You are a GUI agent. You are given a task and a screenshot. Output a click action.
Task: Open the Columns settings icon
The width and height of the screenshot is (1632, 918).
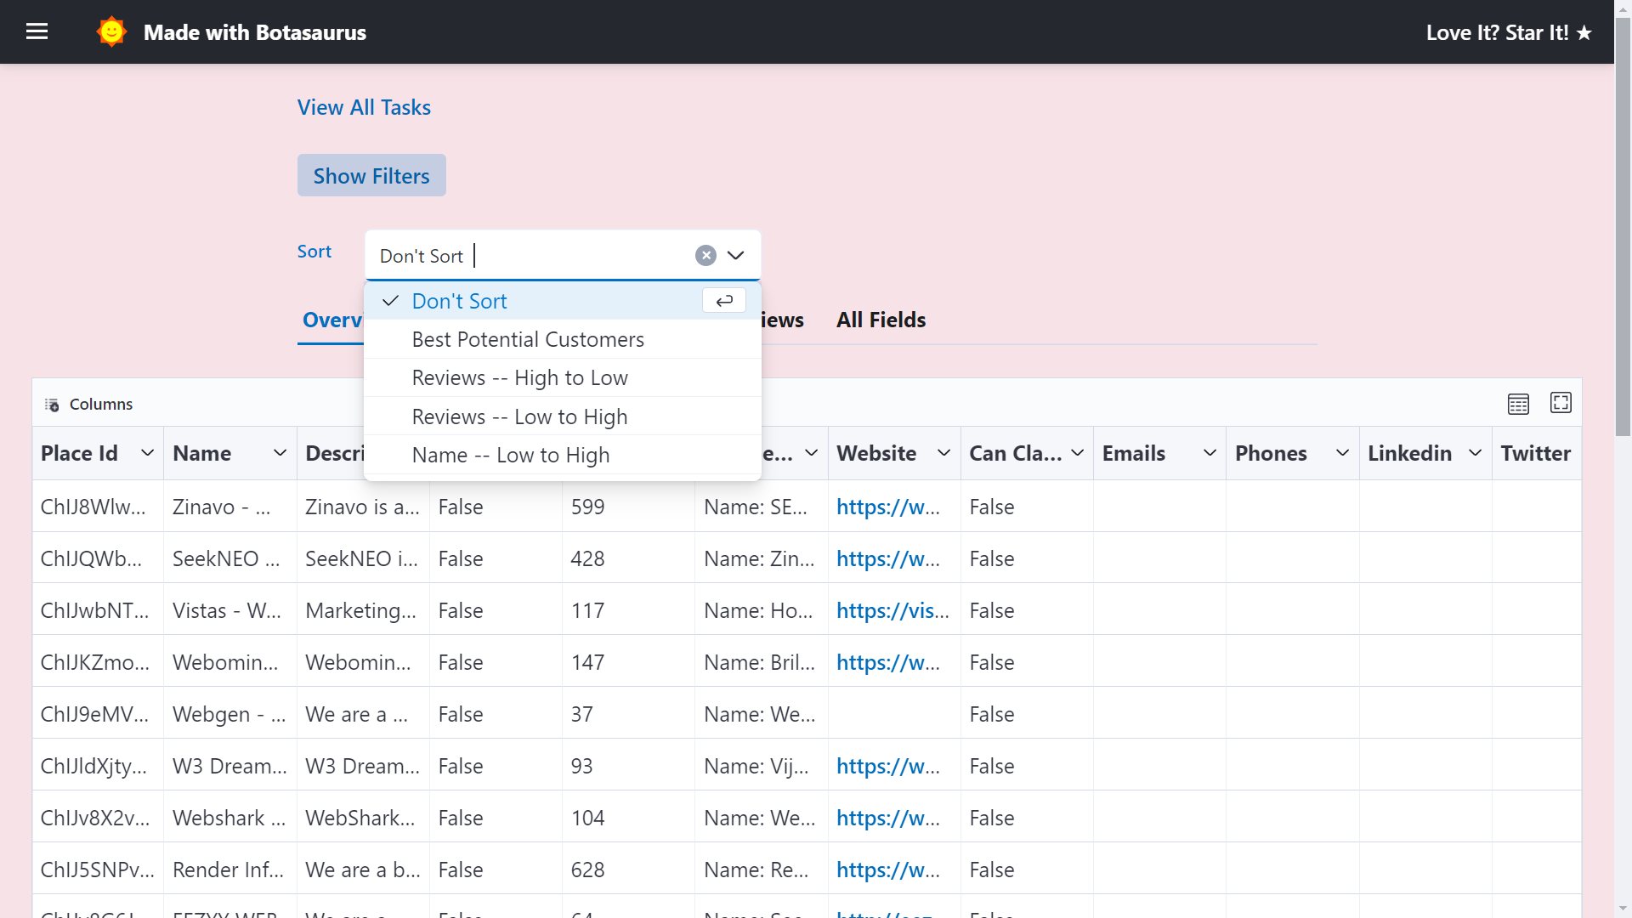coord(53,405)
